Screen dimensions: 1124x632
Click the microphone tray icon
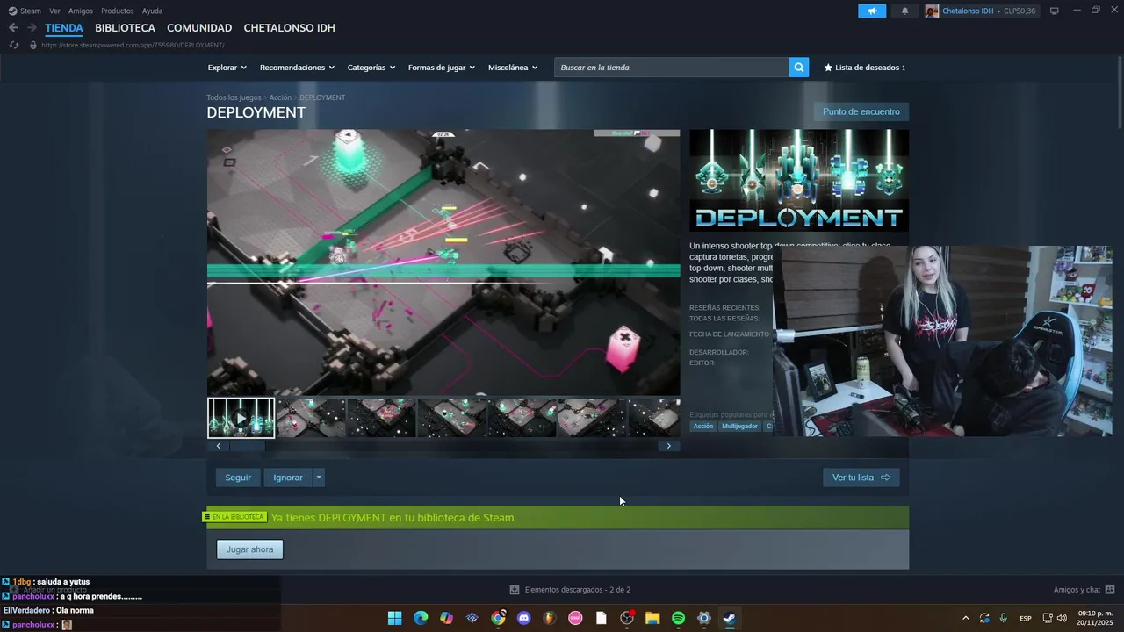pos(1004,618)
